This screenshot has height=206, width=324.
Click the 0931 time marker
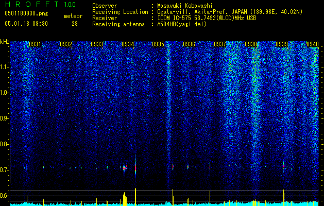35,44
